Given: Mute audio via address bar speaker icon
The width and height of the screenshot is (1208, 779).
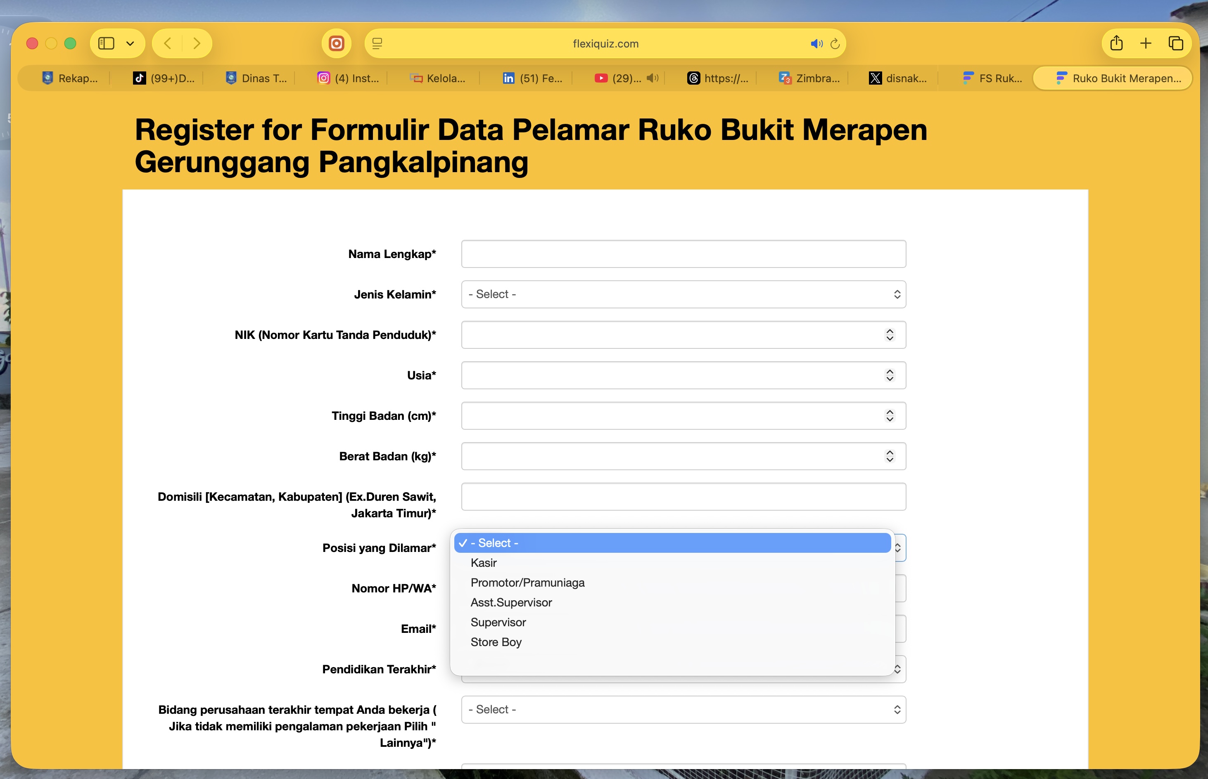Looking at the screenshot, I should (816, 44).
